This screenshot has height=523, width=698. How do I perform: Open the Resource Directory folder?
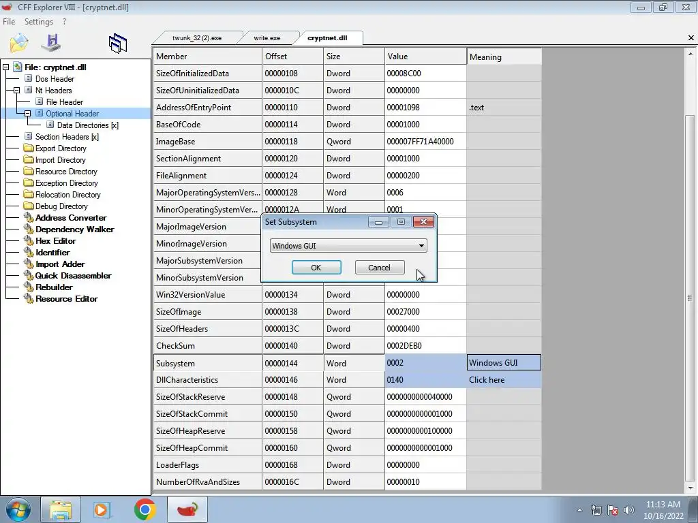pos(66,171)
